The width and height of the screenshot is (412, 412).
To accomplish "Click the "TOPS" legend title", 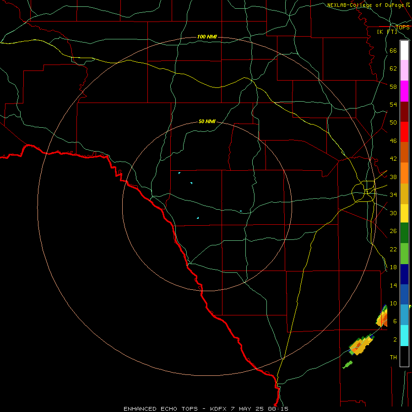I will [x=402, y=27].
